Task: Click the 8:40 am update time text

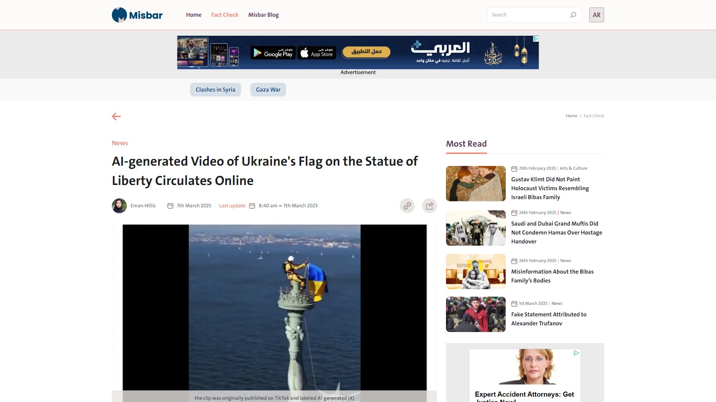Action: 268,205
